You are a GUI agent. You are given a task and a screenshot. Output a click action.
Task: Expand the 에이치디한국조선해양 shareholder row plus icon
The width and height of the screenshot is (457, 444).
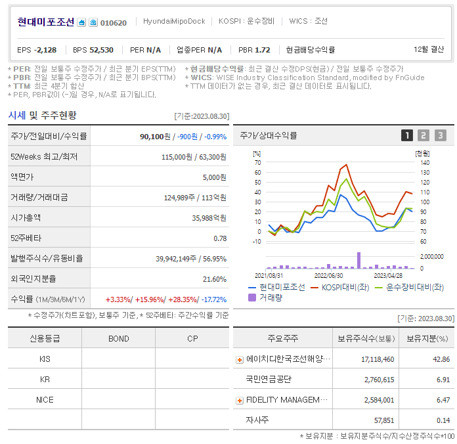pos(239,360)
